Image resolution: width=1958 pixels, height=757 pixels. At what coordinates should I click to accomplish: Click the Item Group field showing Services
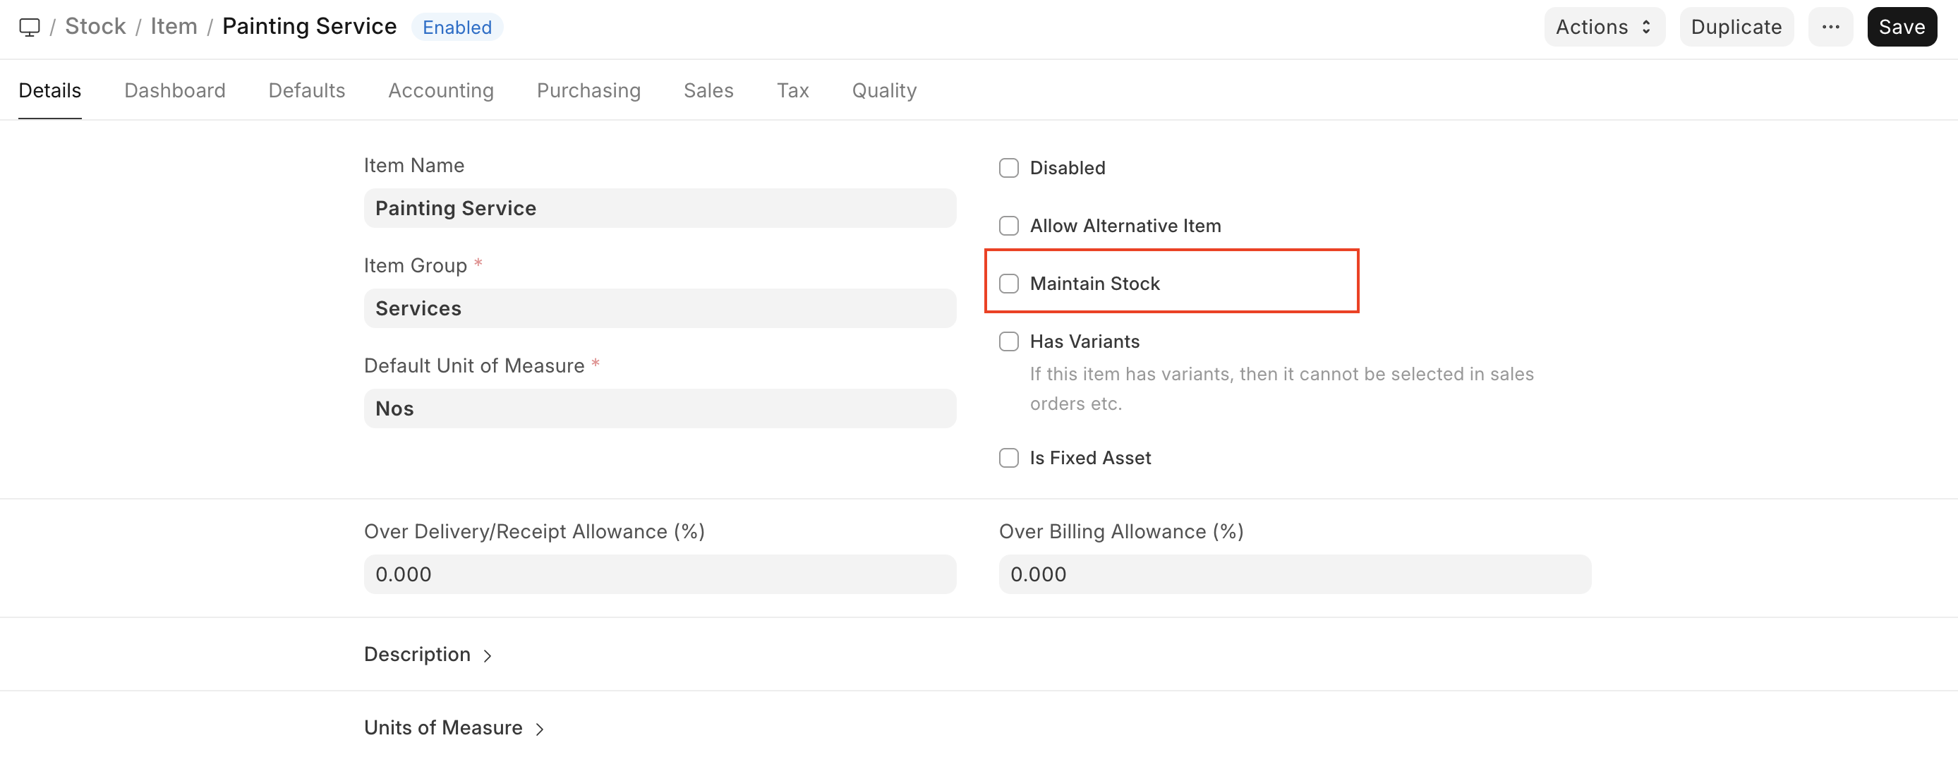pyautogui.click(x=659, y=308)
